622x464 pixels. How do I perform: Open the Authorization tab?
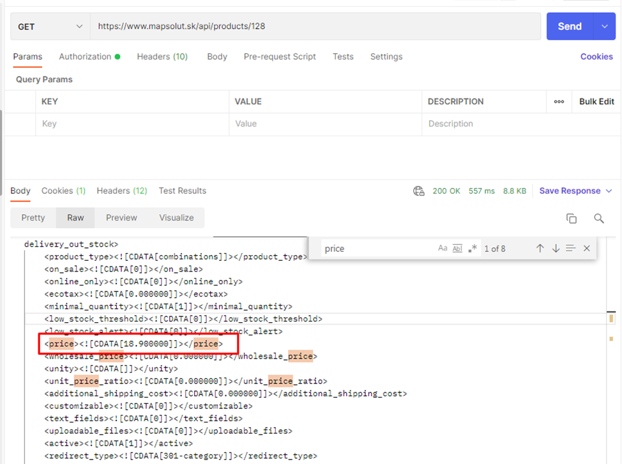pos(89,57)
